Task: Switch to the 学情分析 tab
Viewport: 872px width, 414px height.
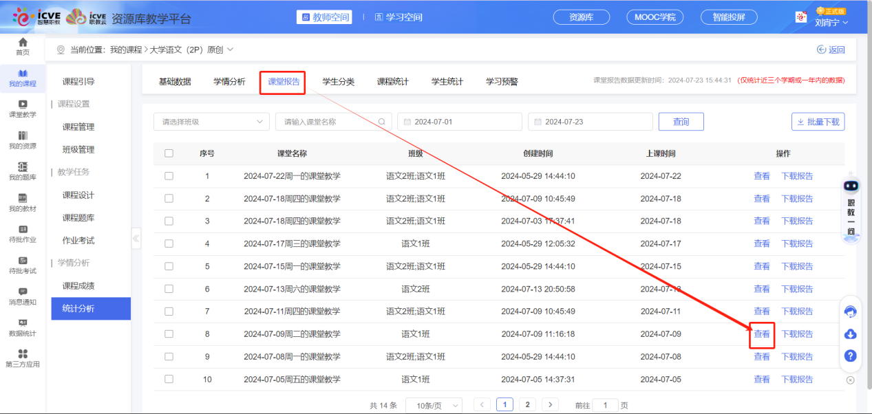Action: (x=228, y=80)
